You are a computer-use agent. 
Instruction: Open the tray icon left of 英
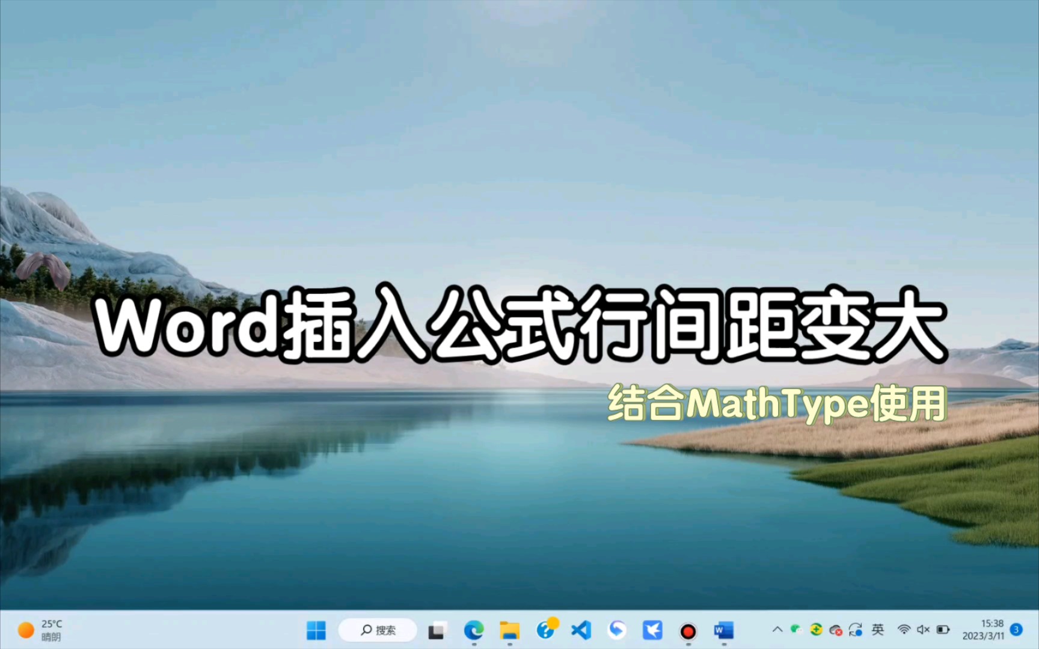pos(856,630)
